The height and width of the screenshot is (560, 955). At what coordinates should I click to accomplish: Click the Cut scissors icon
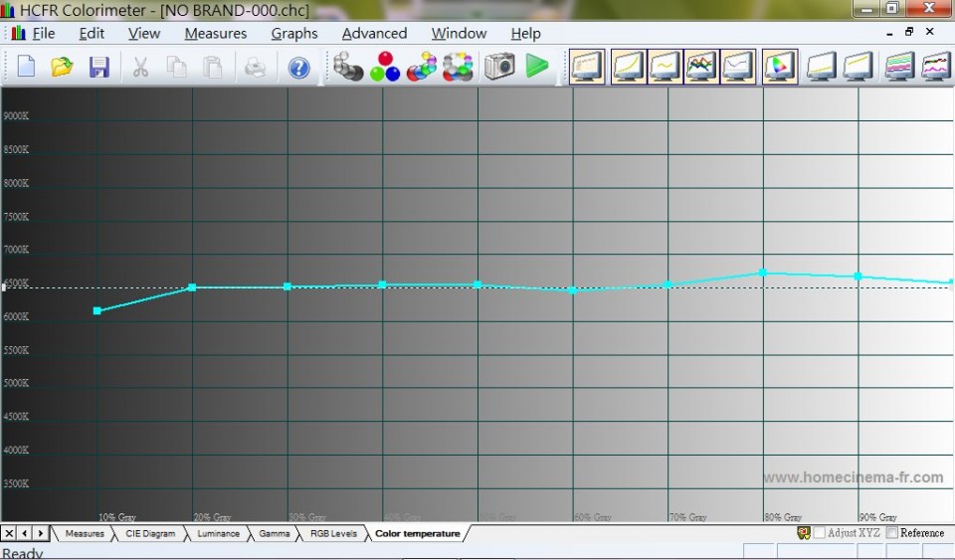(x=140, y=67)
